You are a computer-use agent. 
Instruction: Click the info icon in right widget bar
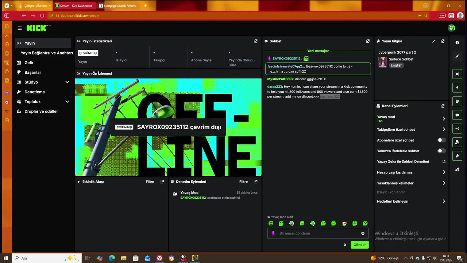(x=457, y=43)
